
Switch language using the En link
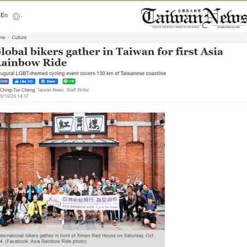point(4,15)
